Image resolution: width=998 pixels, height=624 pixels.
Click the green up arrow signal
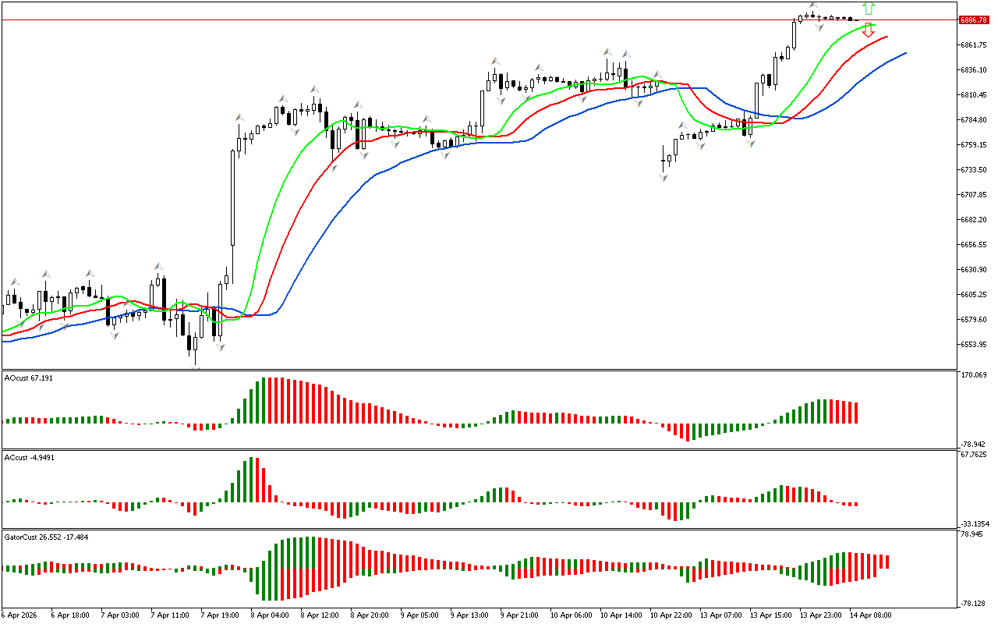(x=869, y=9)
